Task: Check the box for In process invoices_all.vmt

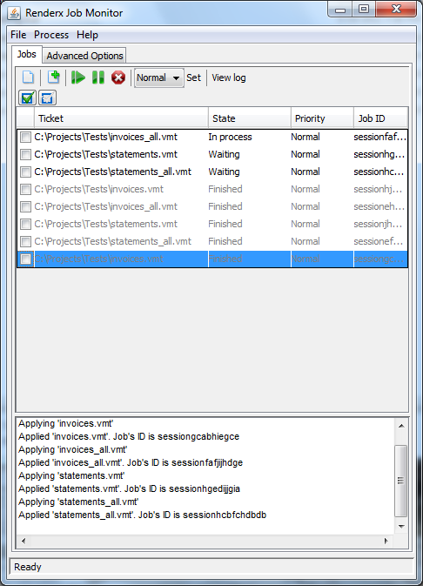Action: tap(25, 137)
